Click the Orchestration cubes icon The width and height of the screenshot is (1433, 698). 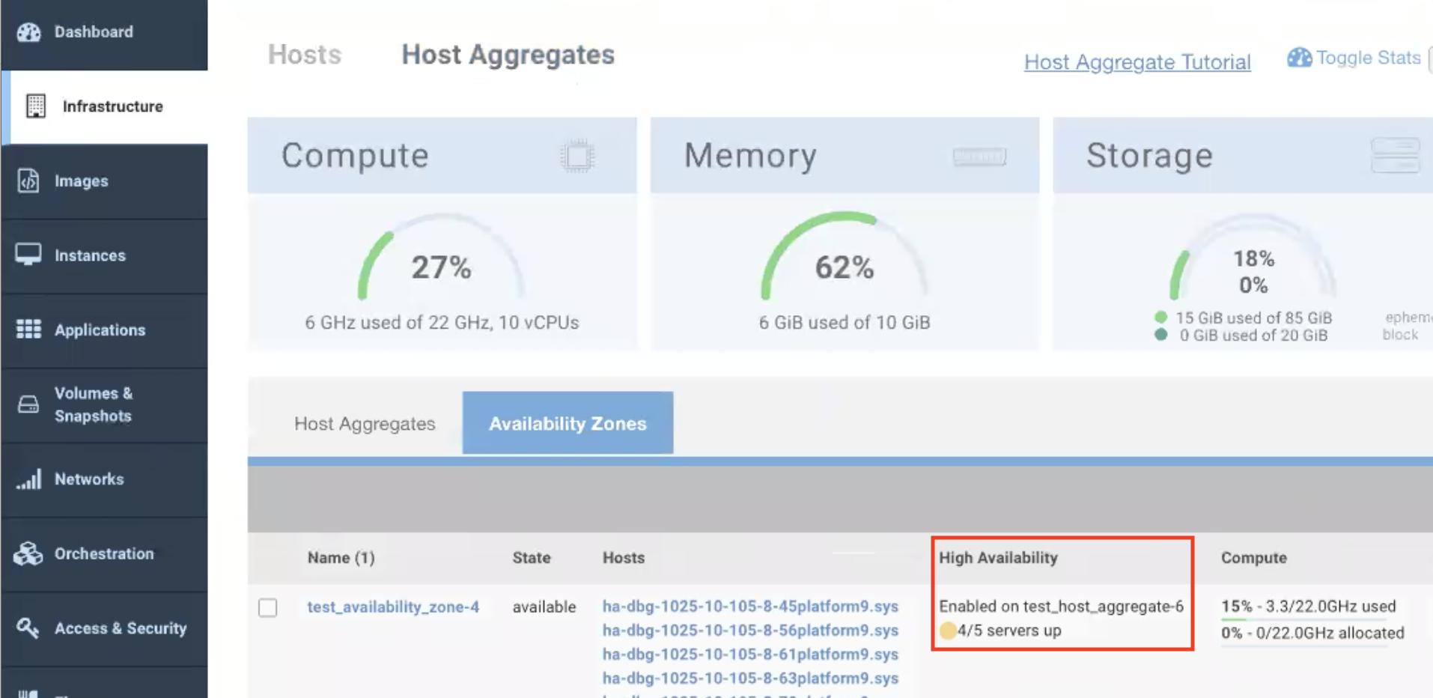(x=28, y=553)
